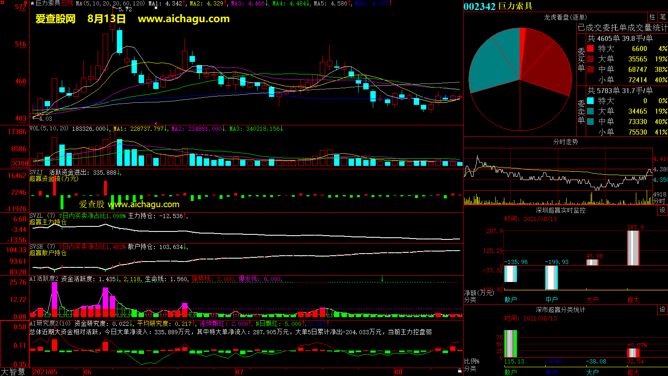Image resolution: width=668 pixels, height=376 pixels.
Task: Click the asterisk marker beside the 5.72 high
Action: 156,8
